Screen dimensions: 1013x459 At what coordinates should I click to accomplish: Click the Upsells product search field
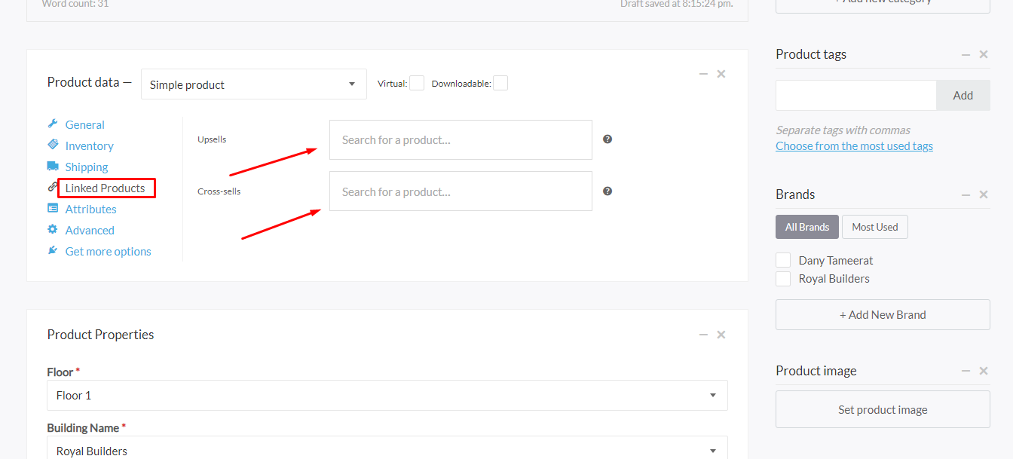point(461,140)
